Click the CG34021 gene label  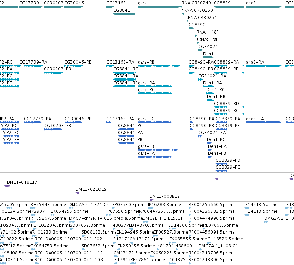(208, 47)
